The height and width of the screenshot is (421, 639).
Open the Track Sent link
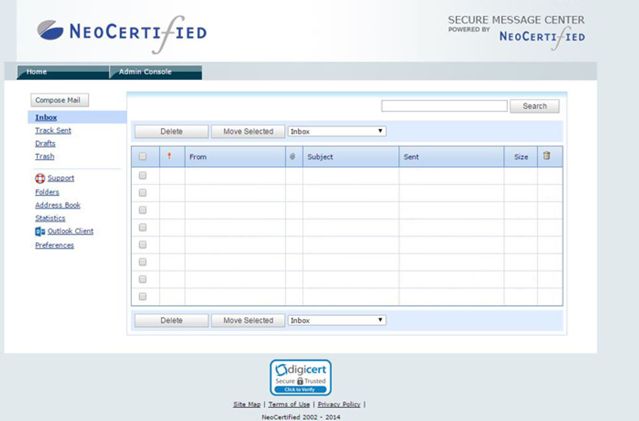tap(53, 131)
